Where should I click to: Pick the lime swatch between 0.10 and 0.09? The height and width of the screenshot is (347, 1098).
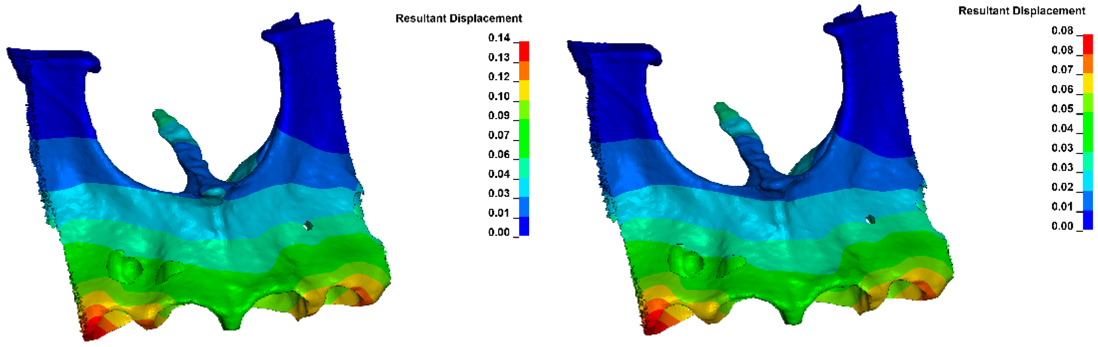click(524, 110)
